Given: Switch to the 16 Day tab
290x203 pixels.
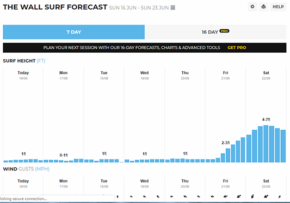Looking at the screenshot, I should [215, 32].
